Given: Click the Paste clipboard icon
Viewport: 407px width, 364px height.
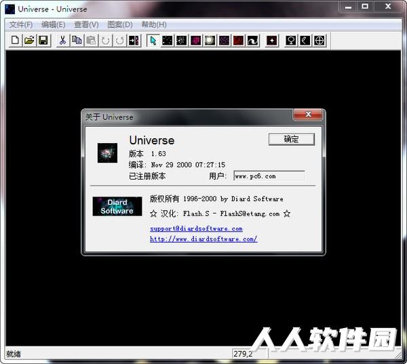Looking at the screenshot, I should [91, 41].
